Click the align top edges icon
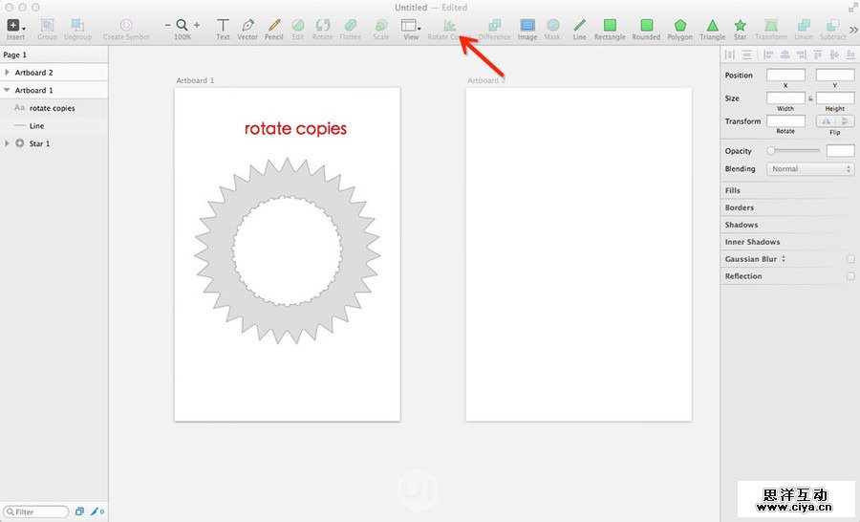Image resolution: width=860 pixels, height=522 pixels. 818,54
